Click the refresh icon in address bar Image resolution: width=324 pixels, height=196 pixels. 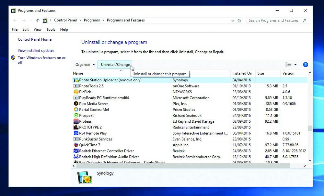(x=239, y=20)
